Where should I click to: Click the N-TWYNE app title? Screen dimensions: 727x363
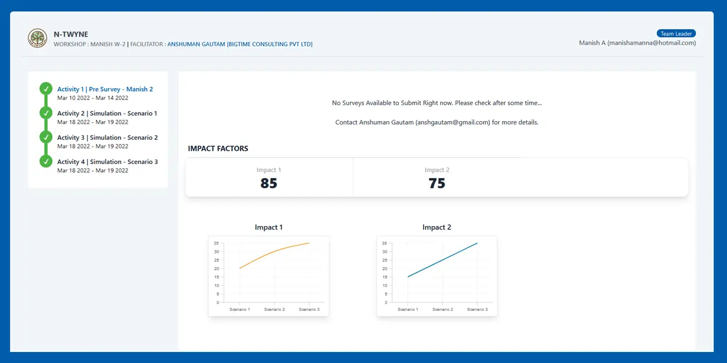pos(71,34)
